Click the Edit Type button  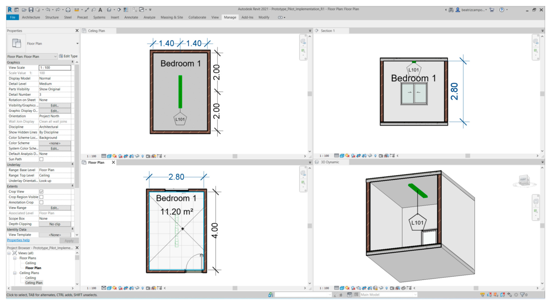(x=68, y=56)
